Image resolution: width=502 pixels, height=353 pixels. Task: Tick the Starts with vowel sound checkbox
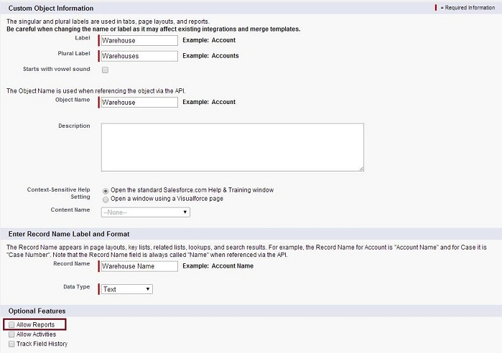click(x=105, y=70)
